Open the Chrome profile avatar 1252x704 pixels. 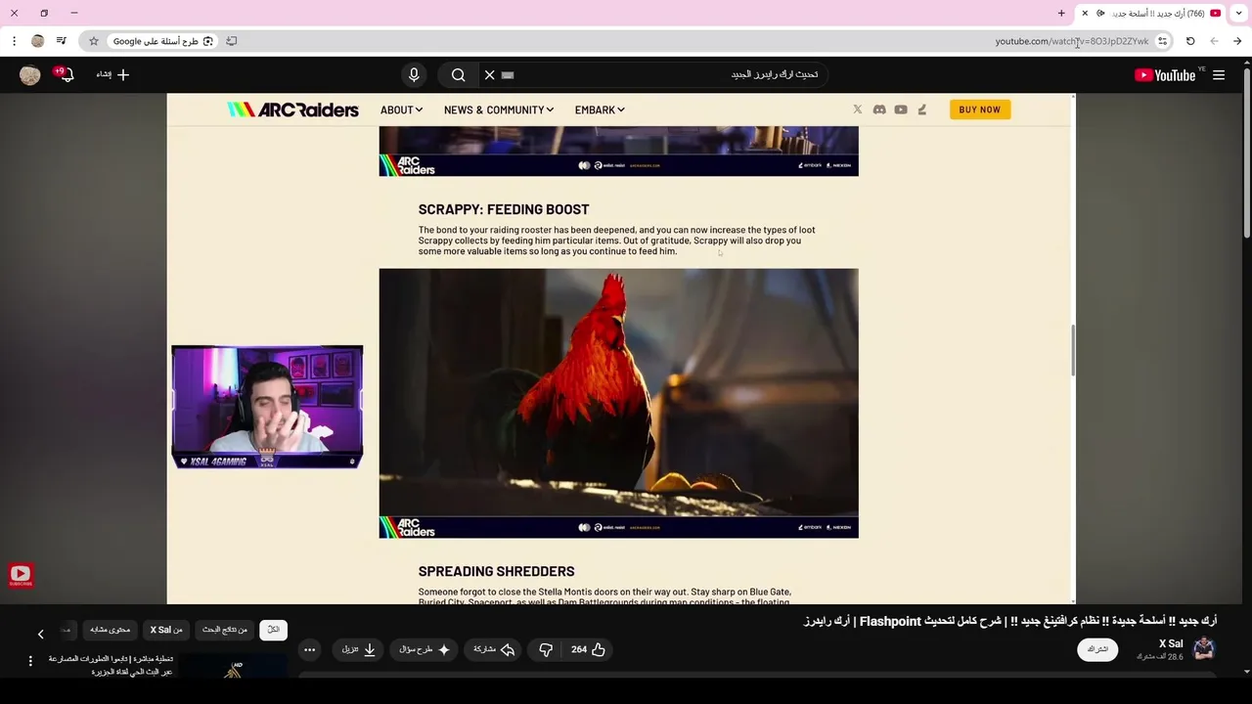pyautogui.click(x=37, y=41)
